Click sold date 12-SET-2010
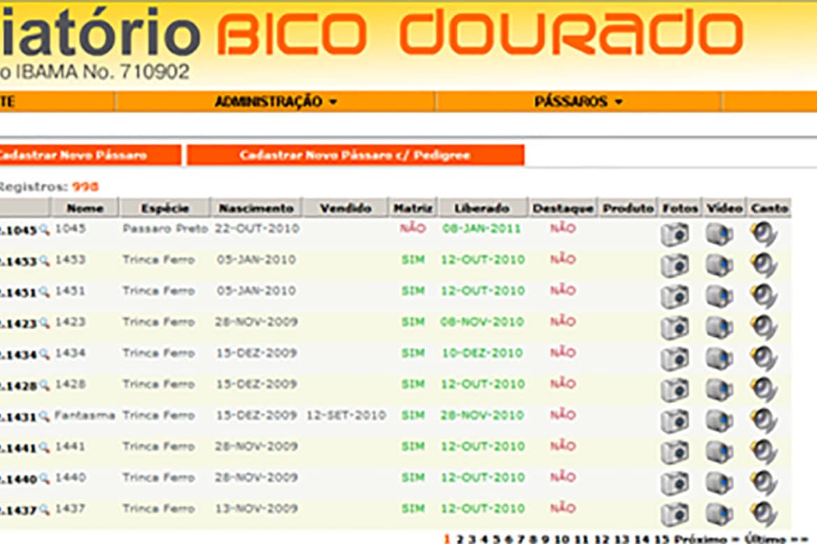This screenshot has width=817, height=544. [346, 416]
